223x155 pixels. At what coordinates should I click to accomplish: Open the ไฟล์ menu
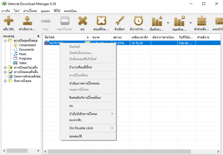coord(17,11)
